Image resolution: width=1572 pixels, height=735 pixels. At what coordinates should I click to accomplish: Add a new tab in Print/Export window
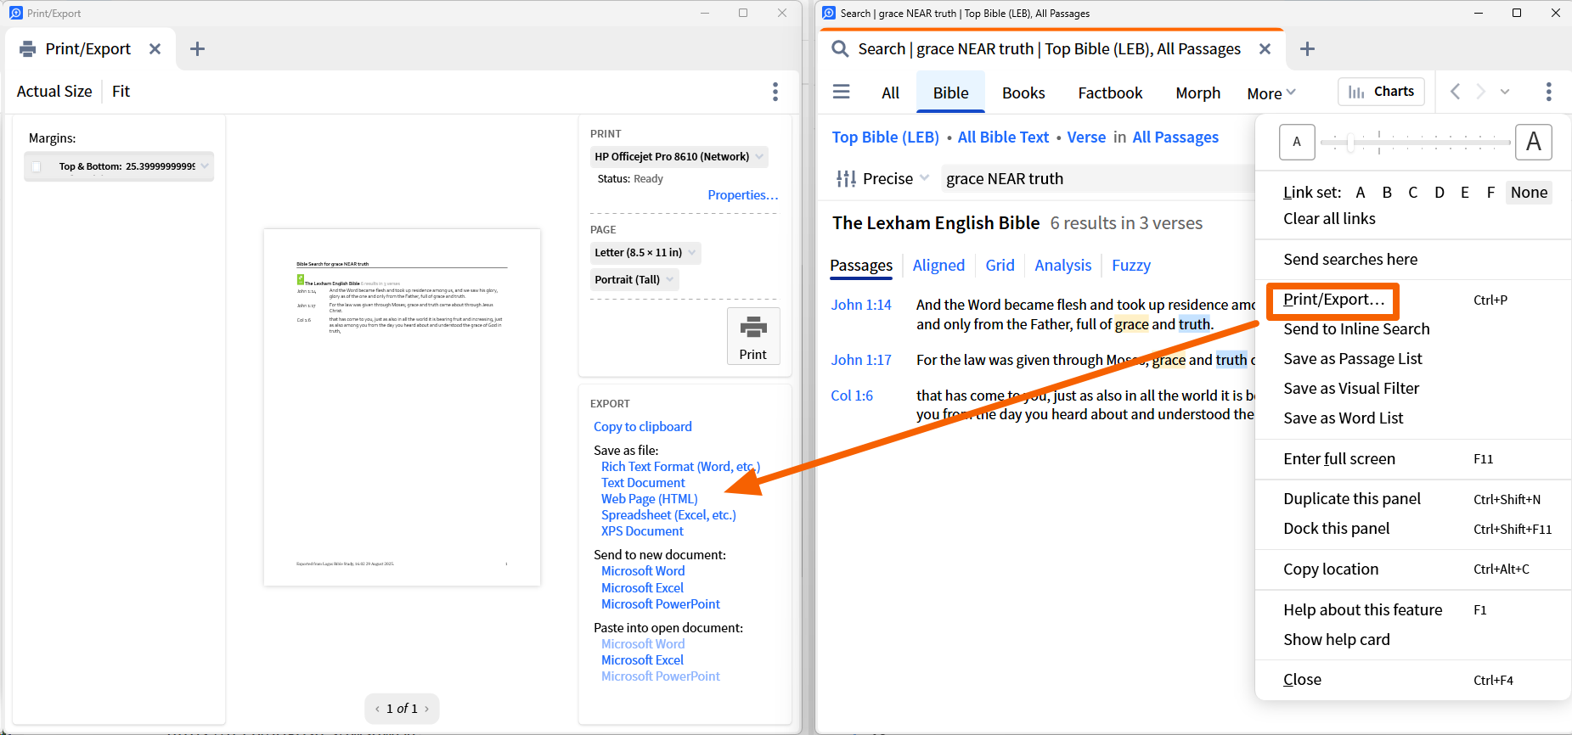[x=198, y=49]
